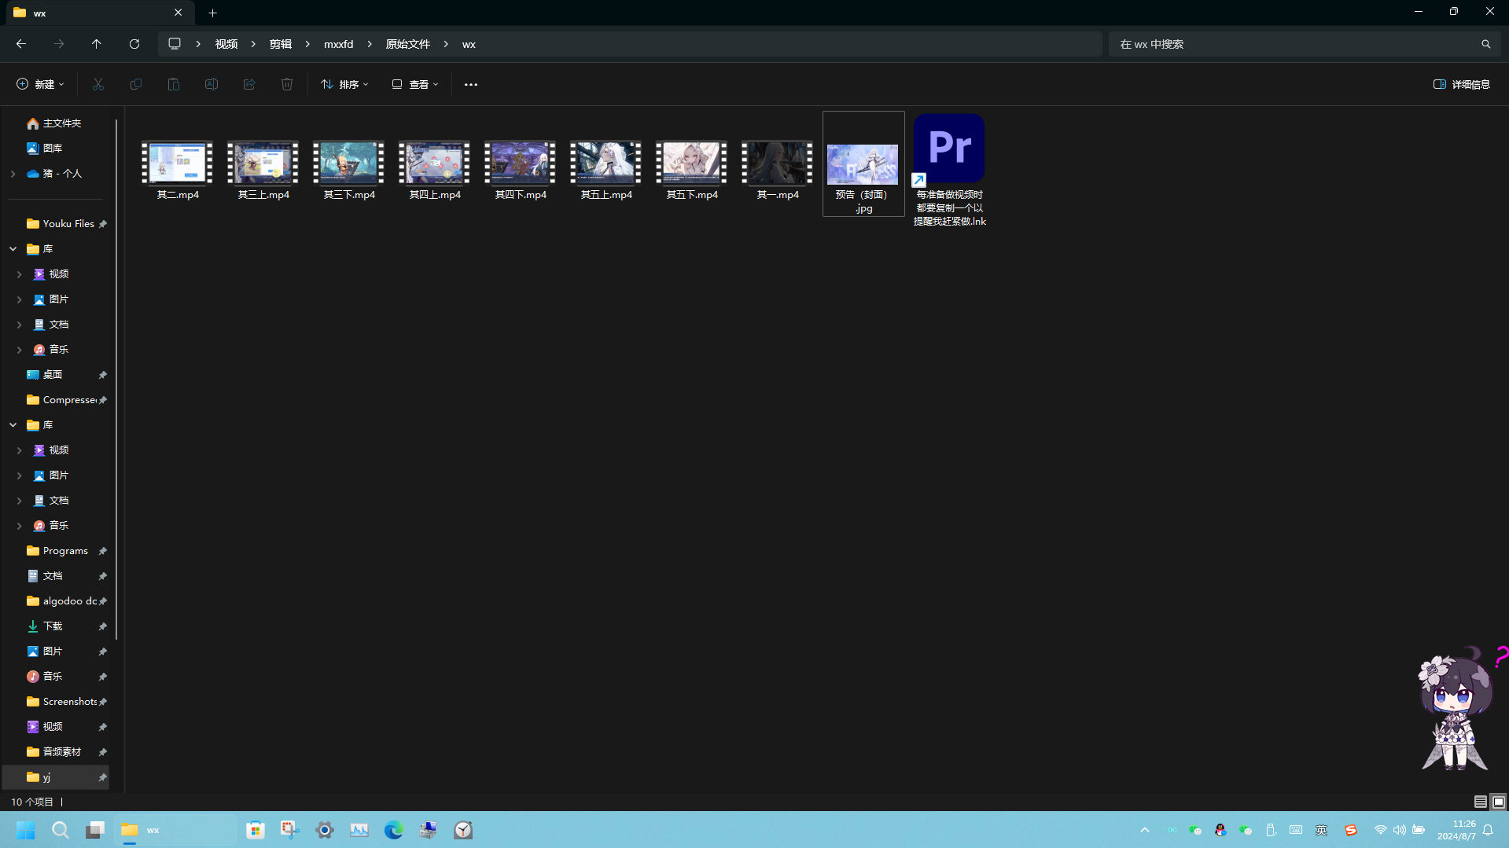Image resolution: width=1509 pixels, height=848 pixels.
Task: Go back with the back arrow
Action: (x=21, y=44)
